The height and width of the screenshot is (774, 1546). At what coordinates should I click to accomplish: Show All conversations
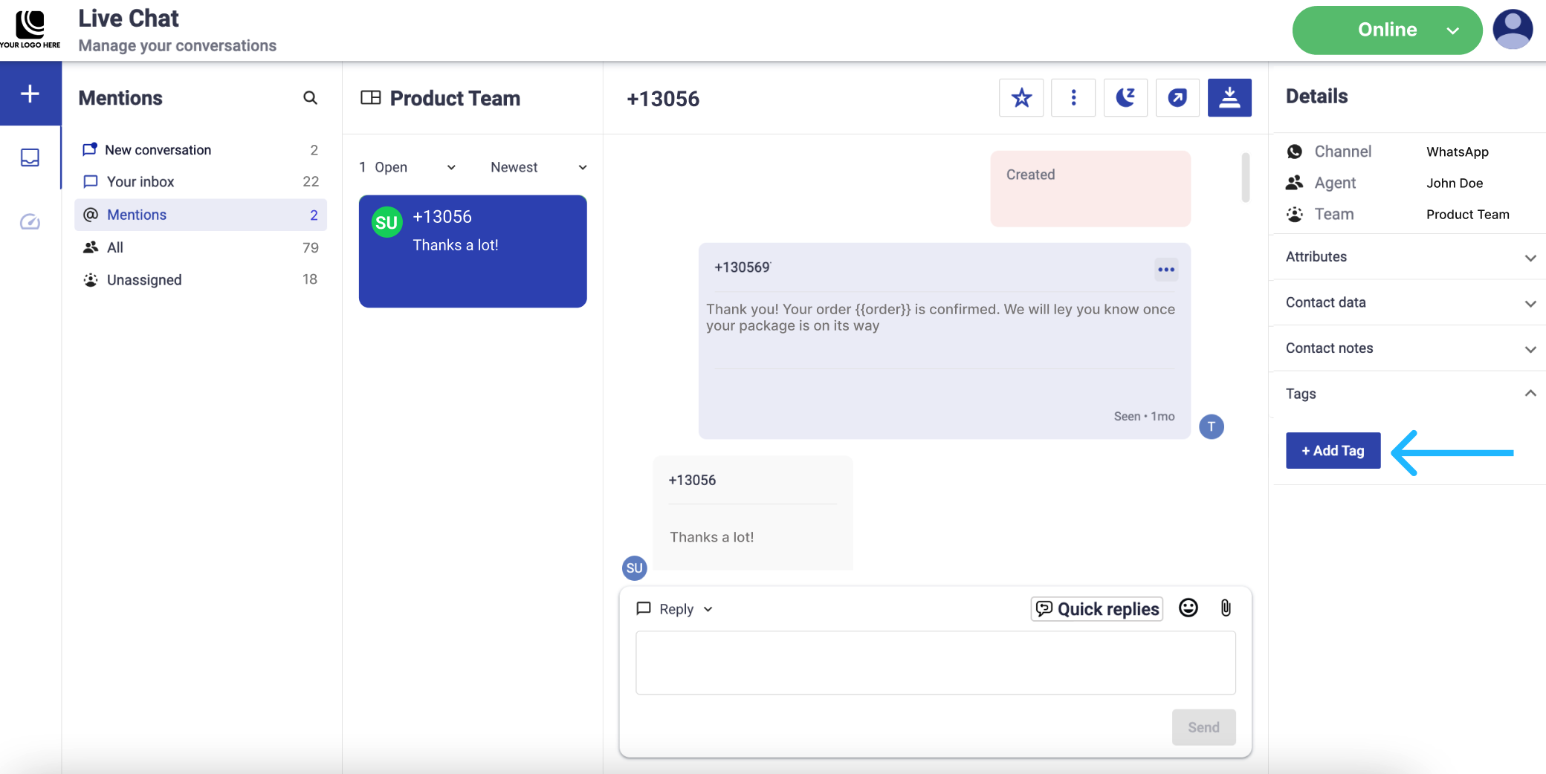[x=201, y=247]
